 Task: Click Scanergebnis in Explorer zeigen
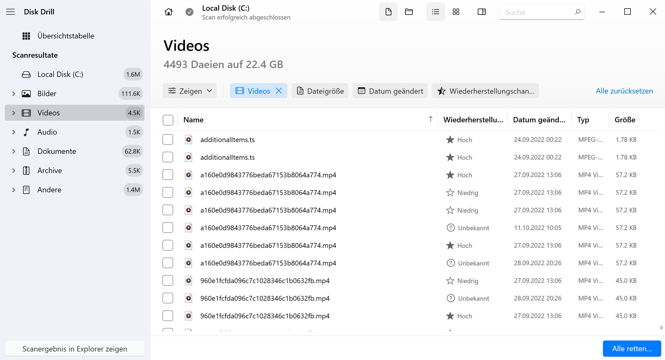[75, 349]
